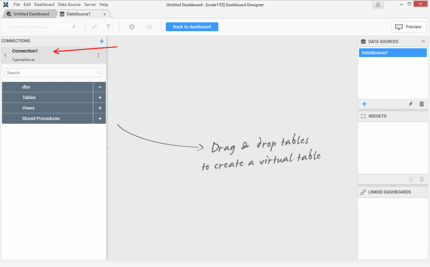Select the Stored Procedures row
Image resolution: width=430 pixels, height=267 pixels.
click(48, 119)
